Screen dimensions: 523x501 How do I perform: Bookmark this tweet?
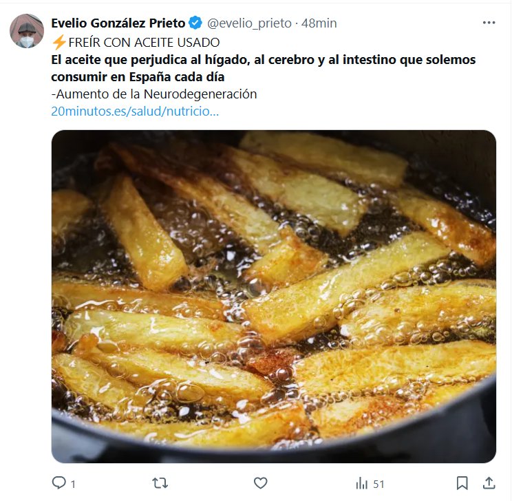coord(462,483)
